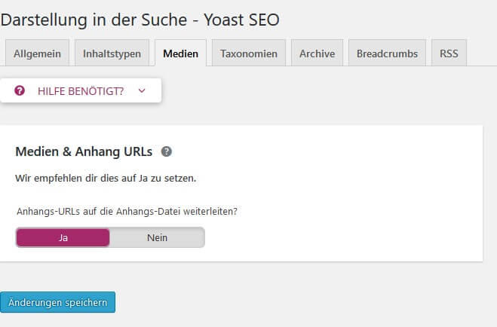Set attachment redirect to Nein
This screenshot has height=327, width=497.
[157, 237]
